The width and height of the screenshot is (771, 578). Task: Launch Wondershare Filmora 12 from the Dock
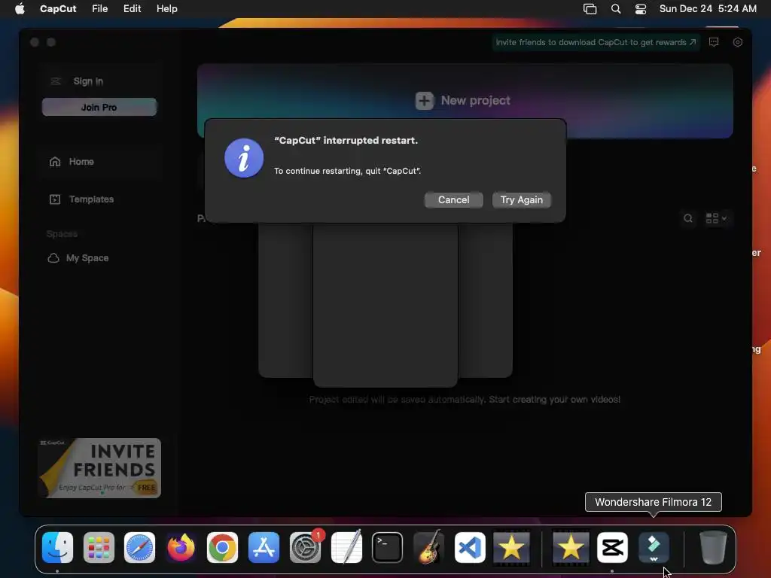coord(654,548)
